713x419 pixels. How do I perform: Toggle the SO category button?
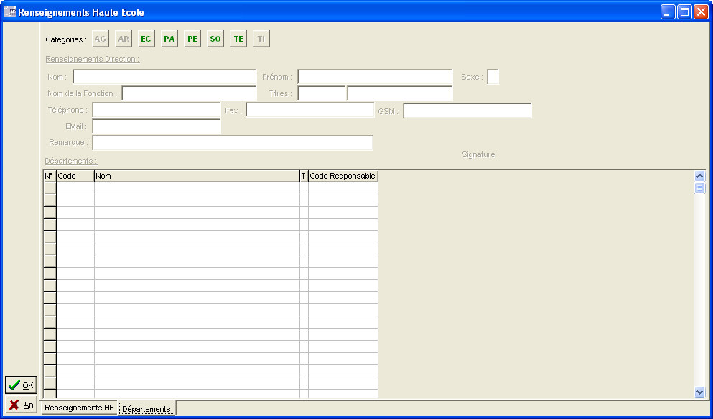215,39
